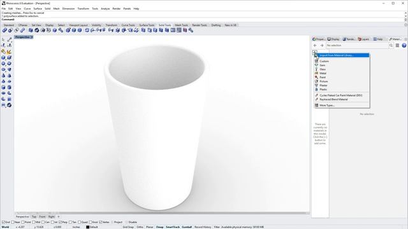Select Picture material type

[x=324, y=81]
